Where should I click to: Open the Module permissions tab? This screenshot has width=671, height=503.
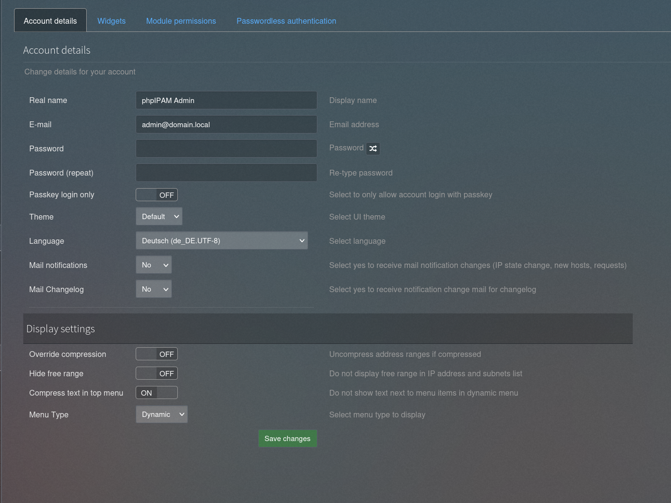click(x=181, y=21)
